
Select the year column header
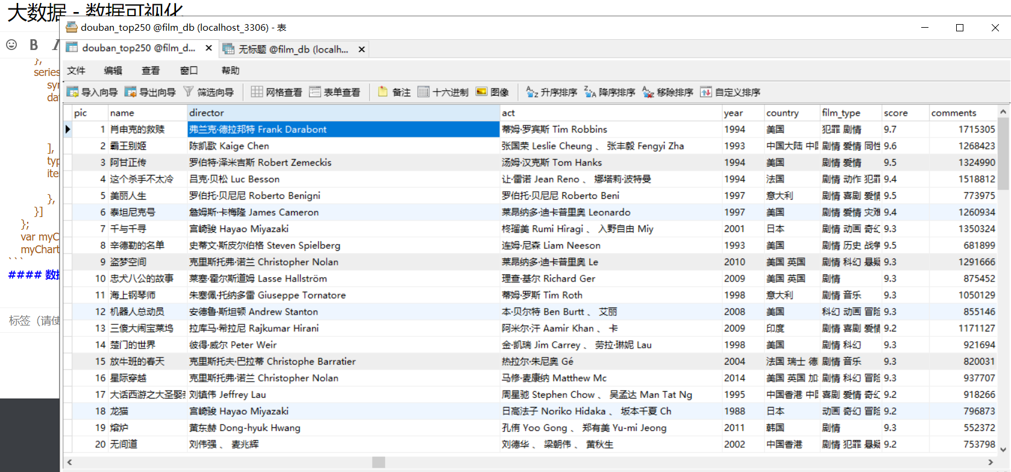(x=743, y=113)
